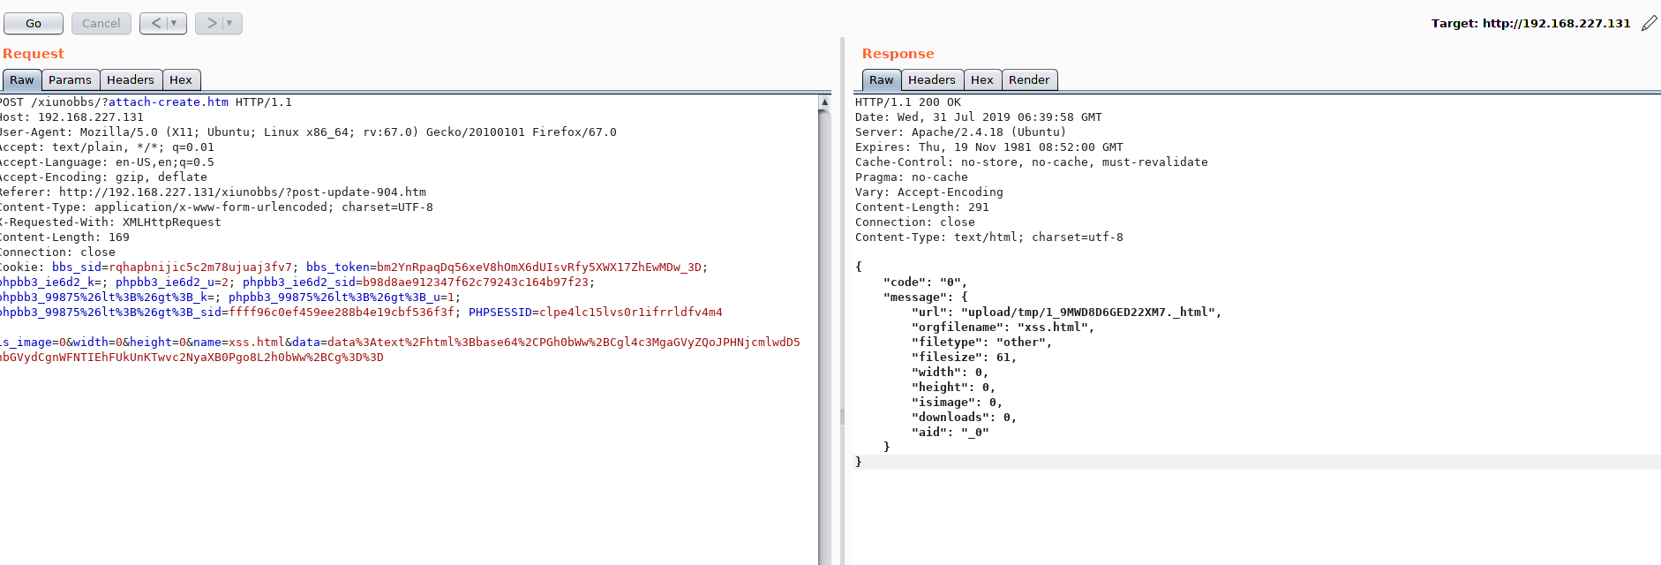
Task: Show Request Hex view tab
Action: tap(181, 80)
